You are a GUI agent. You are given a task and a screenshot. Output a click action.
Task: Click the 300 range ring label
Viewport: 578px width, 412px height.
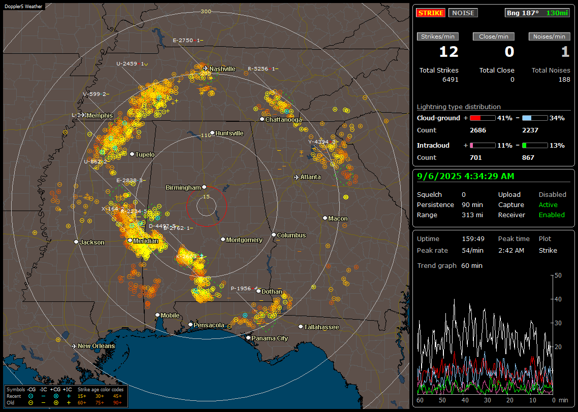pos(206,11)
